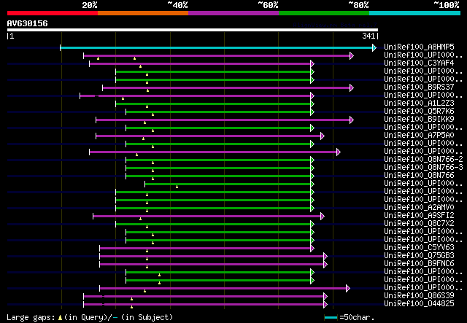The width and height of the screenshot is (467, 323).
Task: Click the UniRef100_A2AMV0 label
Action: tap(419, 208)
